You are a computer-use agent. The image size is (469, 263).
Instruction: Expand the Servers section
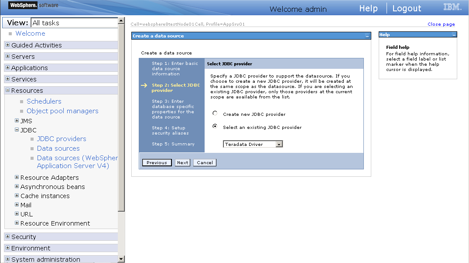pos(7,56)
